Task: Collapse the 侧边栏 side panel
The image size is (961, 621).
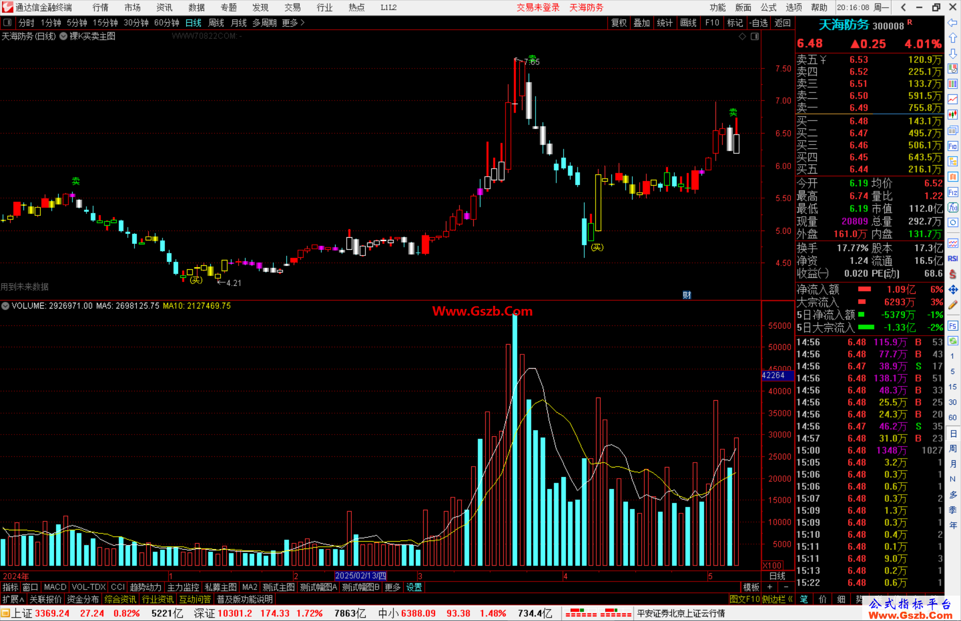Action: pos(777,599)
